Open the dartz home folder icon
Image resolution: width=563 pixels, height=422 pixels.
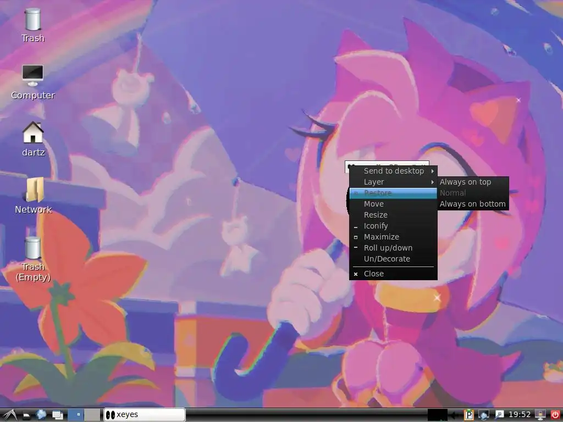[33, 139]
